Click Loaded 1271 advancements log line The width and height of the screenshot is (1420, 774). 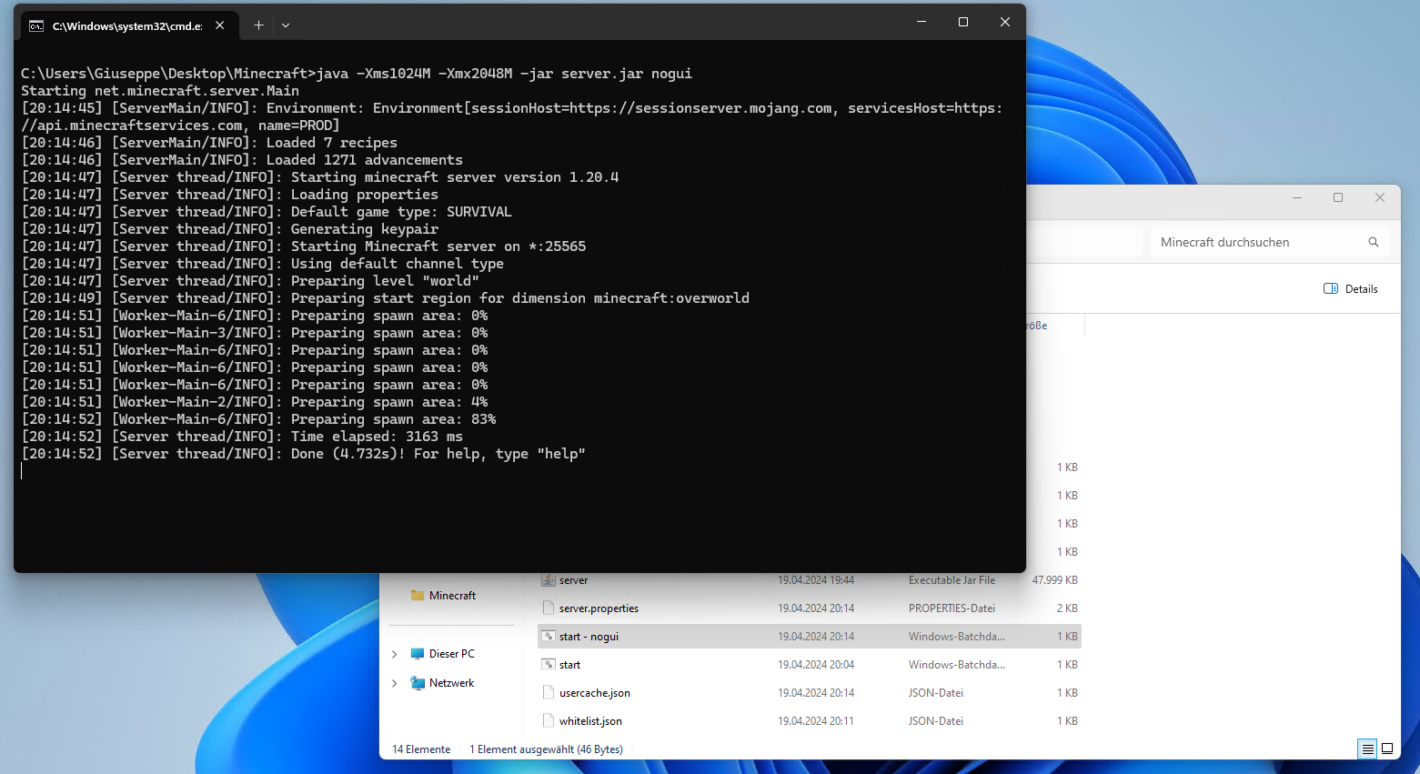pos(242,160)
